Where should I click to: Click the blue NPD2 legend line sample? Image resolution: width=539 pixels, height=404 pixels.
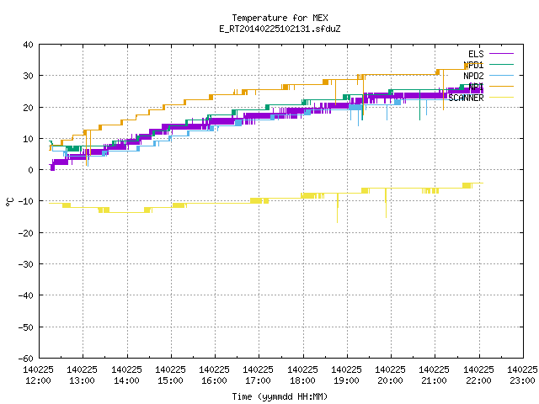pyautogui.click(x=501, y=75)
